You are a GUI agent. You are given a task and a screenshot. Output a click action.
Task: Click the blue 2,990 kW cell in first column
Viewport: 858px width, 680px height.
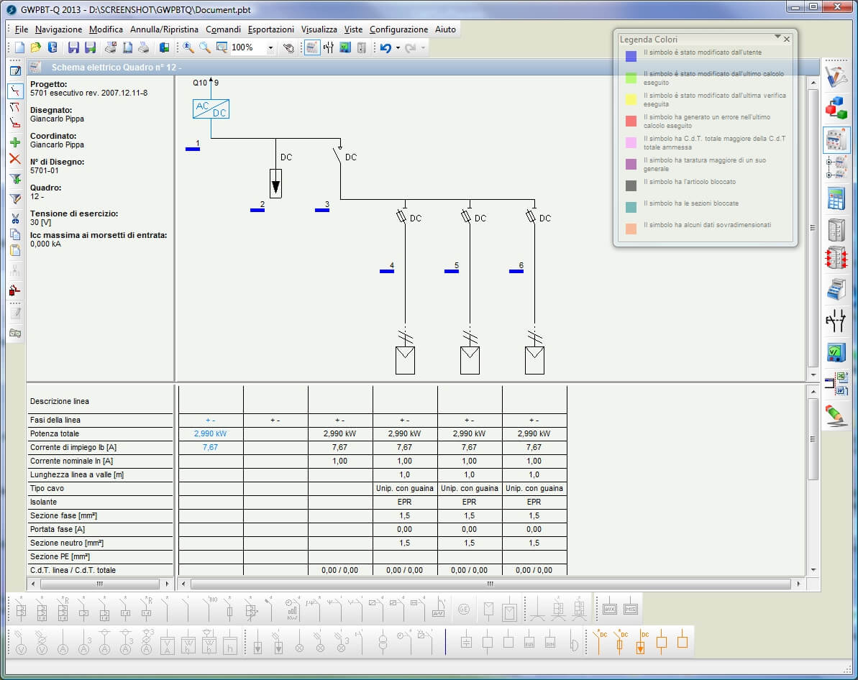tap(210, 433)
